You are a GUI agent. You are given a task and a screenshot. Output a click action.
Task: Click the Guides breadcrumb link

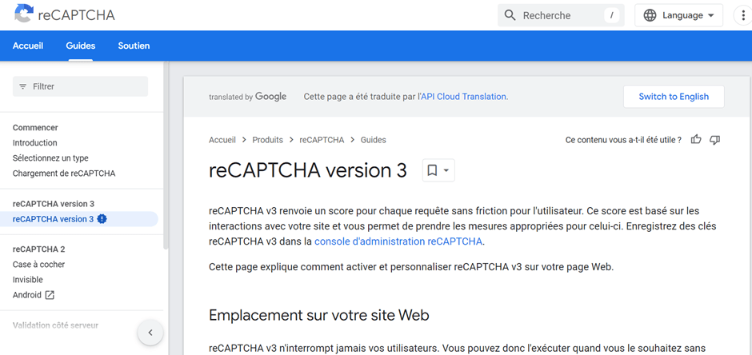(x=373, y=140)
